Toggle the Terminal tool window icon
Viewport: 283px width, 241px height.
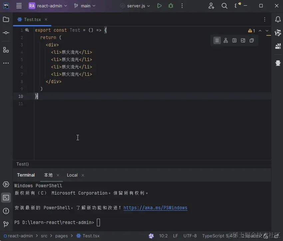6,198
